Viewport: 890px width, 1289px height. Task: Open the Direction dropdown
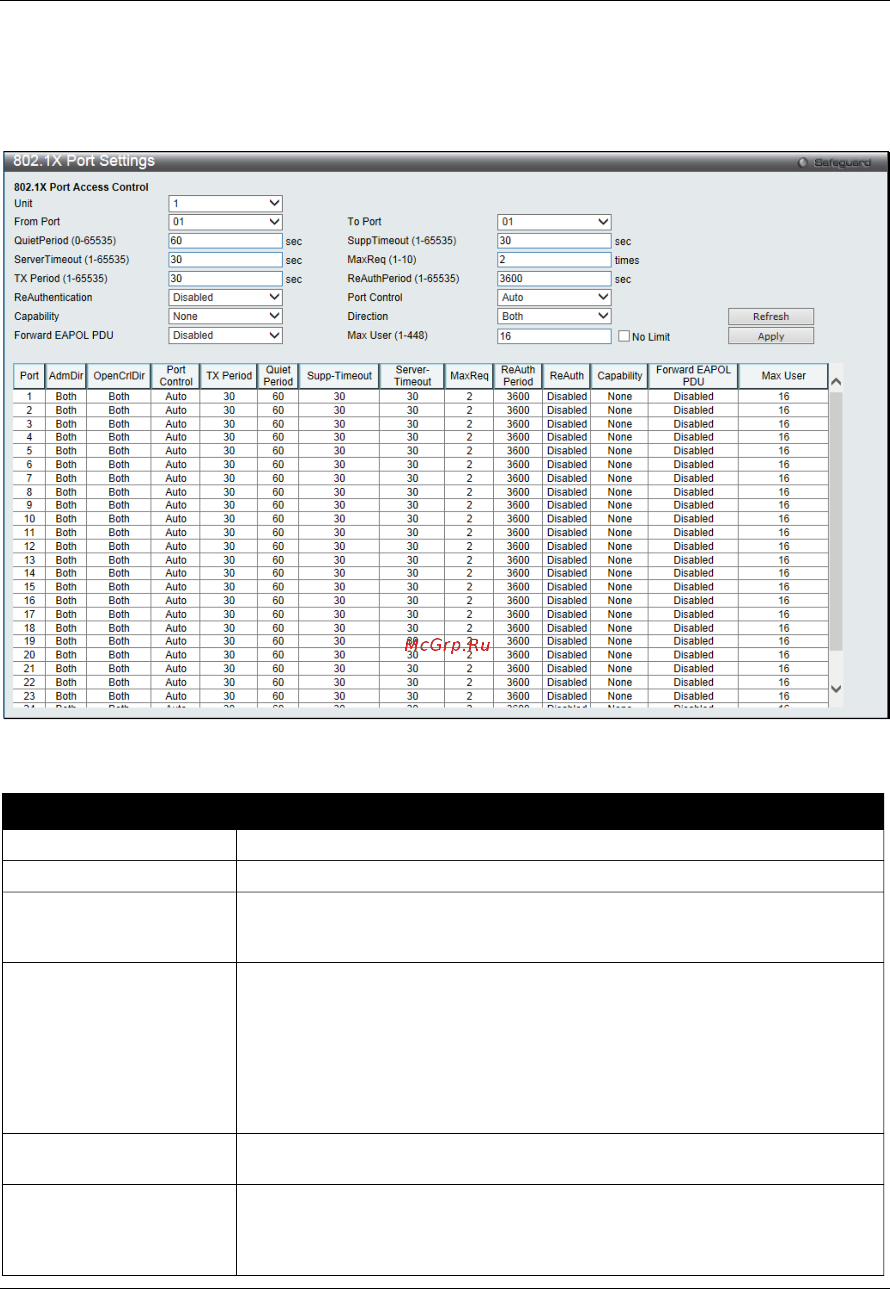(554, 316)
